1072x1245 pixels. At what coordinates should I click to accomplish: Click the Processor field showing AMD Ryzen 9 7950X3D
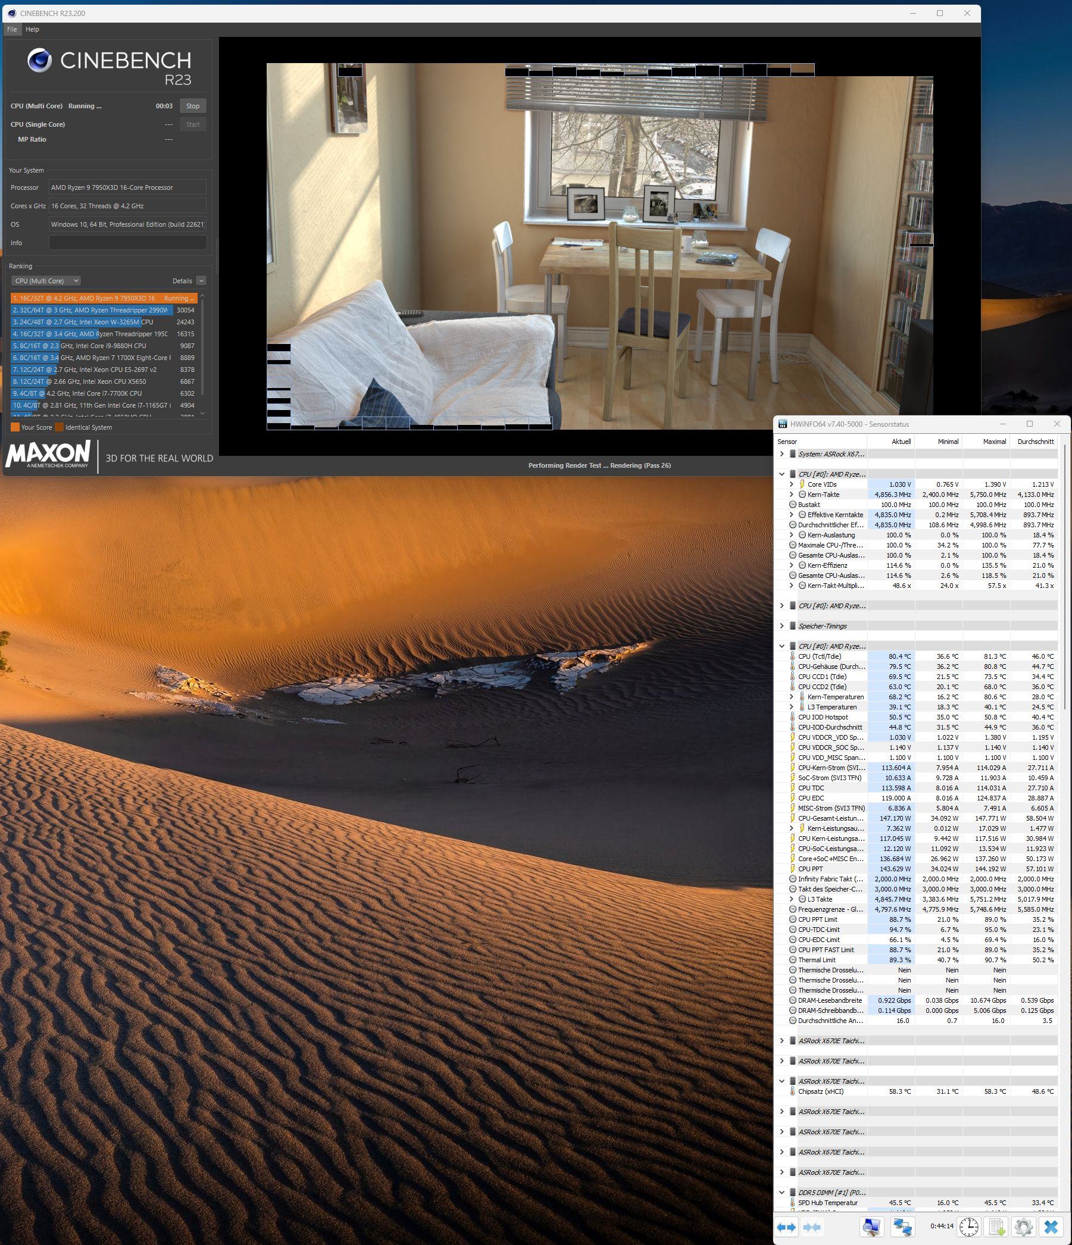pos(127,187)
